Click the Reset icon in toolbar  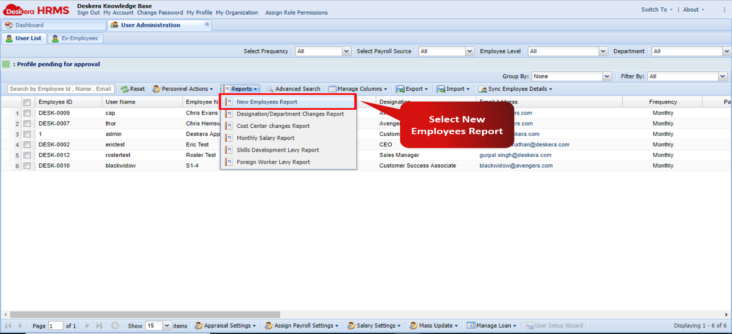(125, 89)
